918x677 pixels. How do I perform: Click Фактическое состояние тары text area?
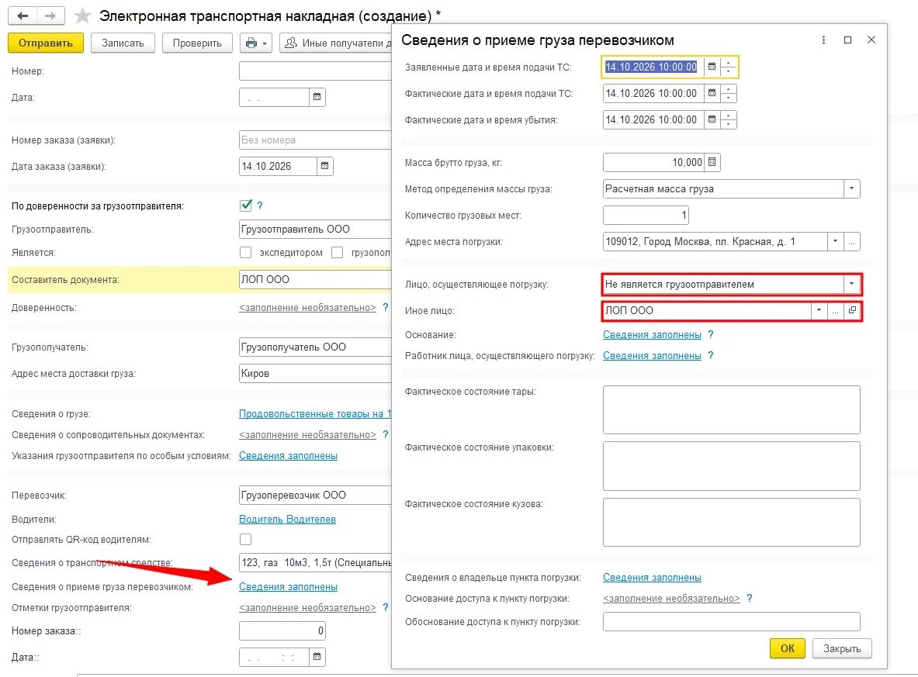click(731, 409)
